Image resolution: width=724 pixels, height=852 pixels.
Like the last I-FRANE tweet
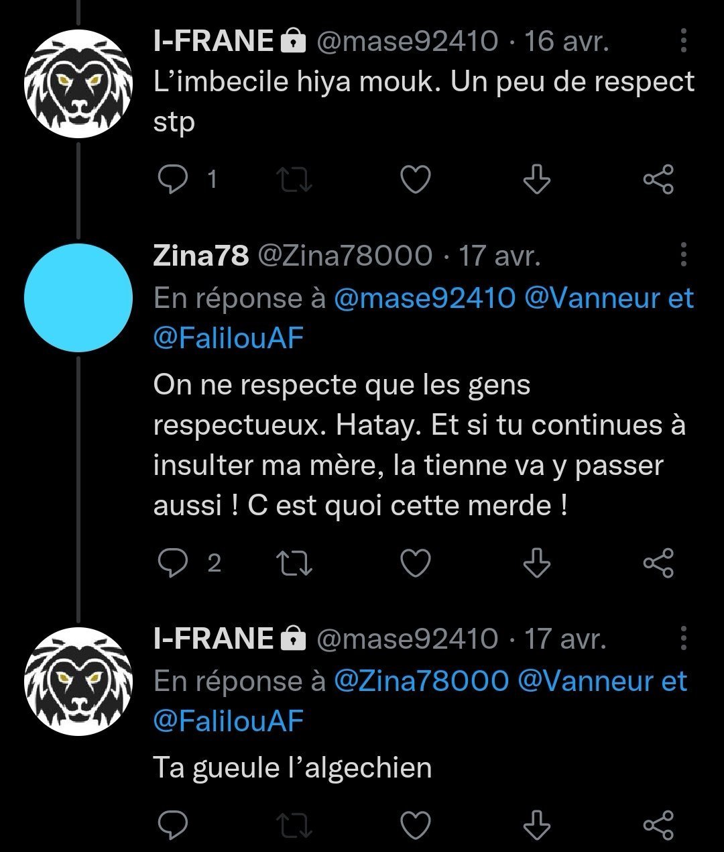415,824
